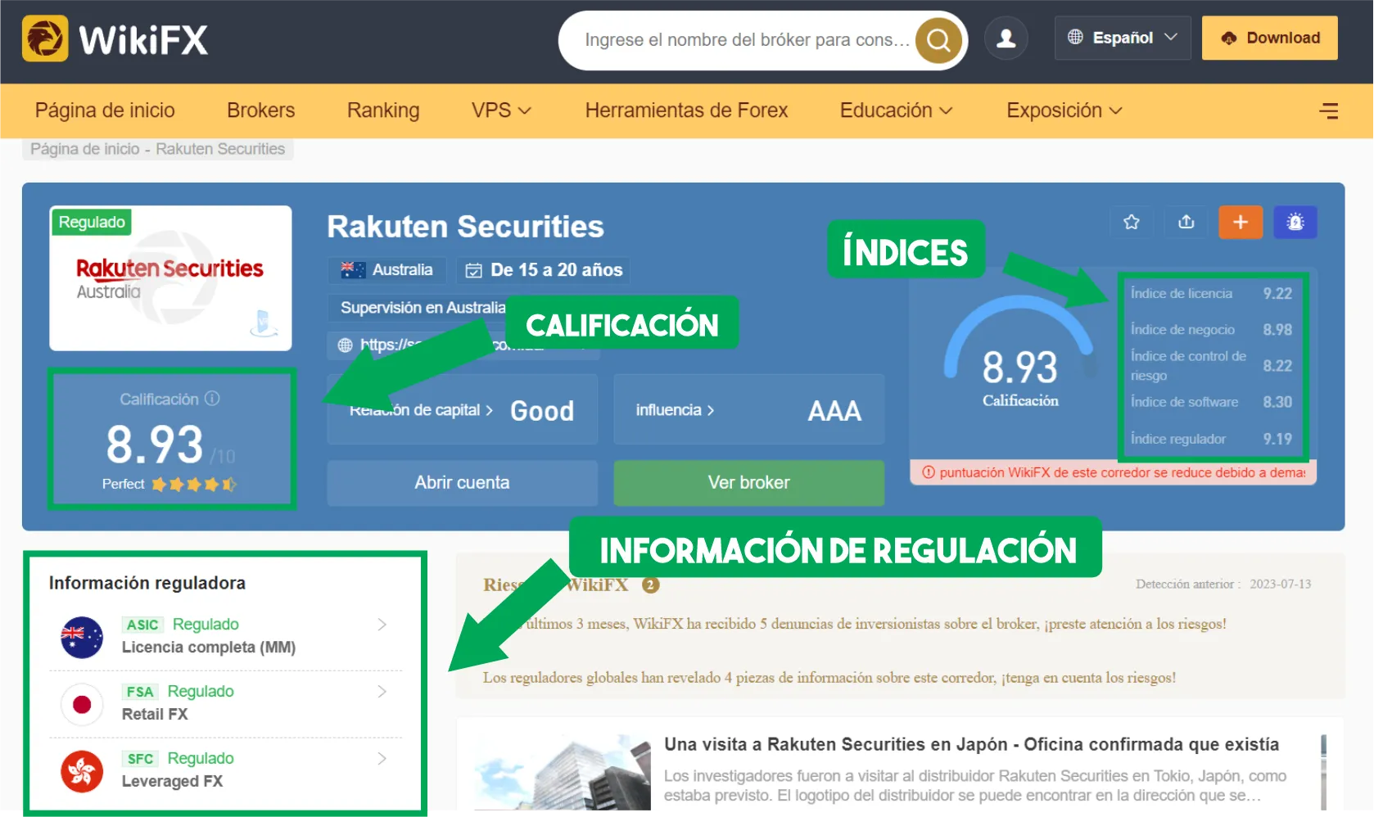Click the Detección anterior date 2023-07-13
This screenshot has height=817, width=1374.
[1280, 585]
